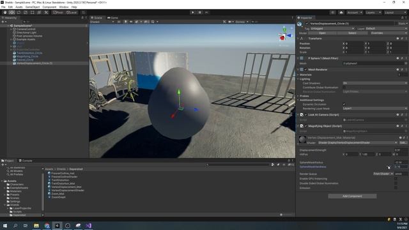Open Chrome from taskbar
This screenshot has width=409, height=230.
coord(47,226)
